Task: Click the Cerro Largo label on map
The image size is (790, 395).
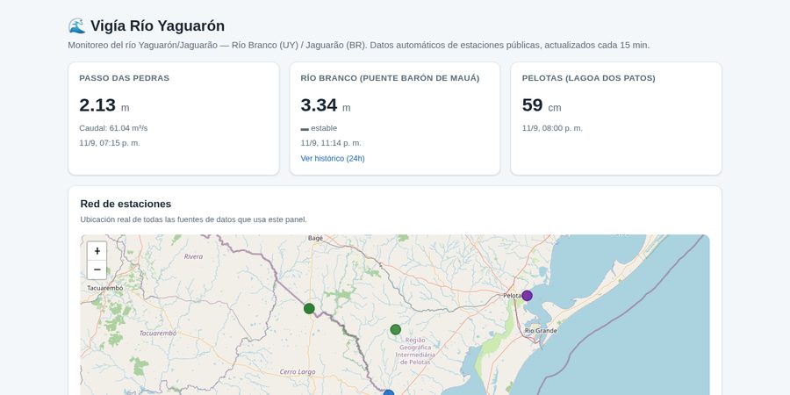Action: coord(298,372)
